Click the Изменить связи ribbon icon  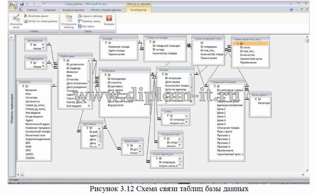(16, 21)
